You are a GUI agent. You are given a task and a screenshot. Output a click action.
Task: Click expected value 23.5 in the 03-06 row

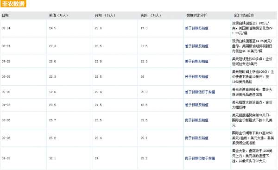98,120
